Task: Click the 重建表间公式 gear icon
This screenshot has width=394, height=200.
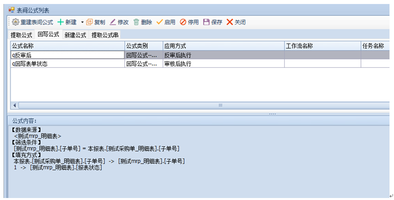Action: coord(15,22)
